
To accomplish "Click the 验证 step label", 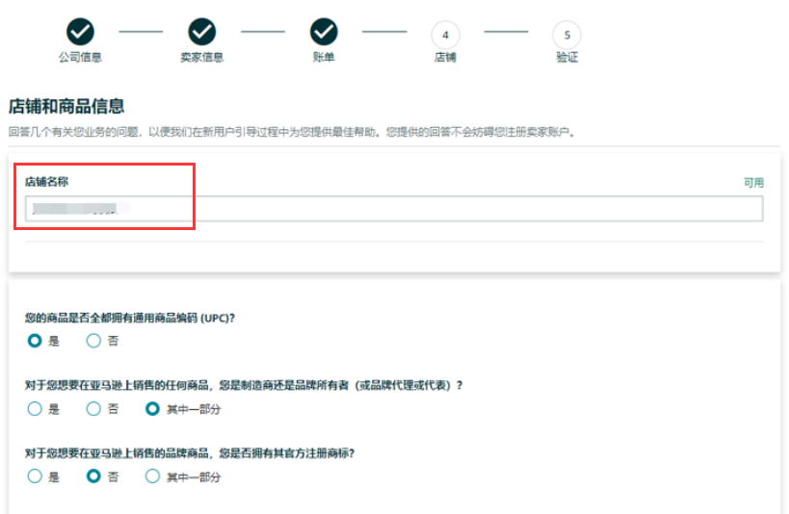I will 567,58.
